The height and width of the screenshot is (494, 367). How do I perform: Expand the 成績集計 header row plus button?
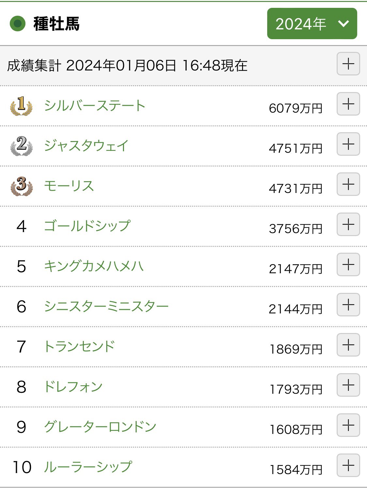click(348, 64)
